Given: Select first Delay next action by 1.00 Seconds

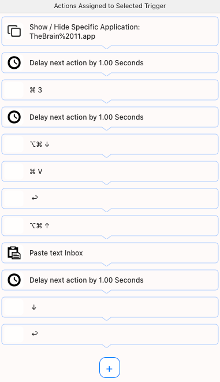Looking at the screenshot, I should tap(110, 62).
